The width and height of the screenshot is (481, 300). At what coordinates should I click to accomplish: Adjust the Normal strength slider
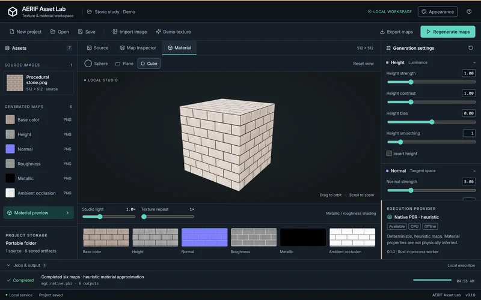click(432, 190)
